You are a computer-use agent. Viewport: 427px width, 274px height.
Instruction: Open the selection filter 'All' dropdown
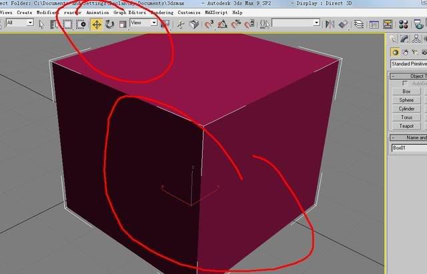(19, 23)
